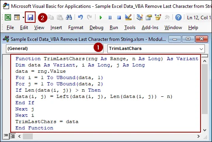Toggle Design Mode icon
The width and height of the screenshot is (212, 142).
coord(128,17)
